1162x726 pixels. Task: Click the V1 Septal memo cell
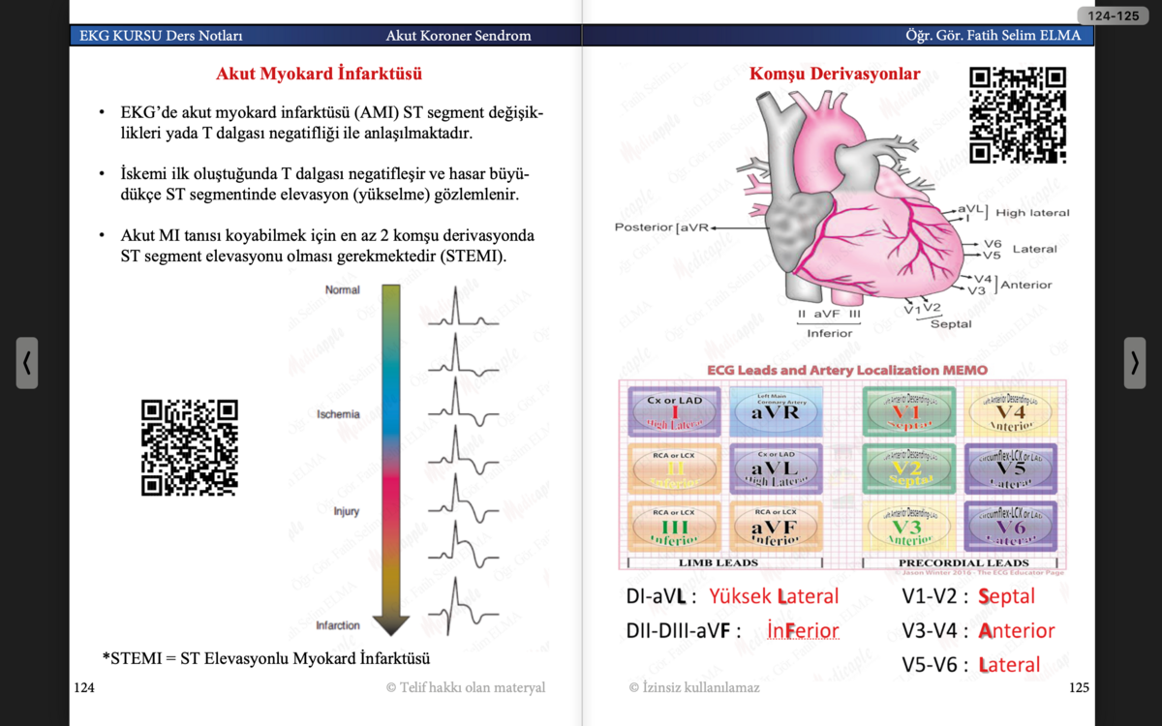tap(908, 411)
